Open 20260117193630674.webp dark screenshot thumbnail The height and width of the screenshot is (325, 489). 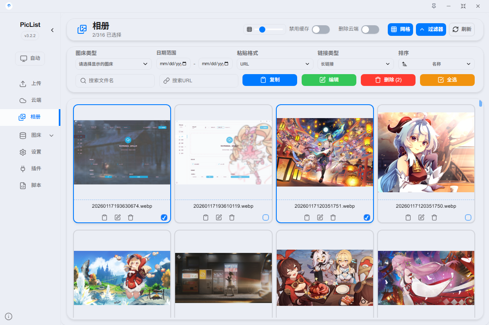122,152
